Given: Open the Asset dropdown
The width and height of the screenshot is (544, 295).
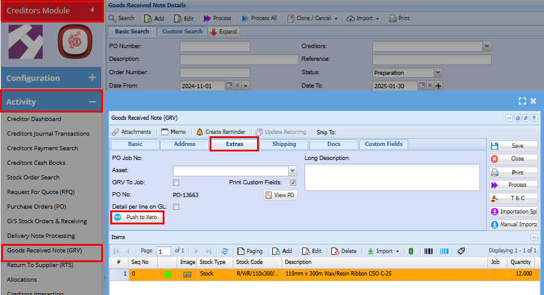Looking at the screenshot, I should tap(292, 171).
